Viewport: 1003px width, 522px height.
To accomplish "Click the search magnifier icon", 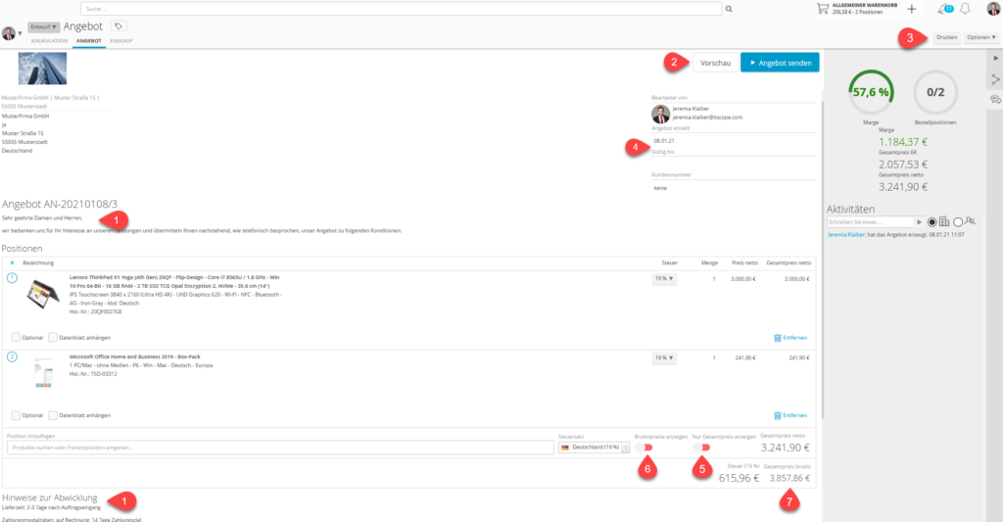I will coord(729,9).
